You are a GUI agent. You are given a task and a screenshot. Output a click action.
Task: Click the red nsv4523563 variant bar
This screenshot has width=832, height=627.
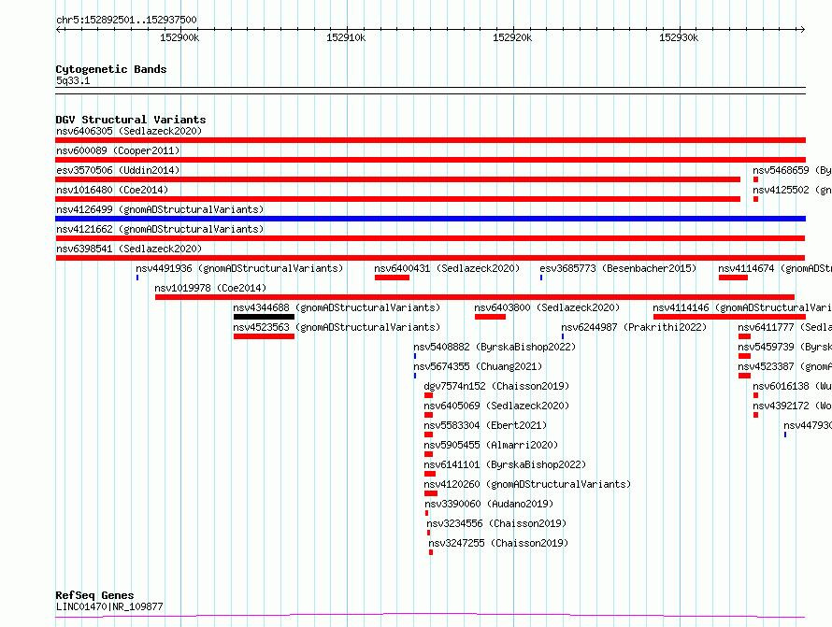pos(264,336)
